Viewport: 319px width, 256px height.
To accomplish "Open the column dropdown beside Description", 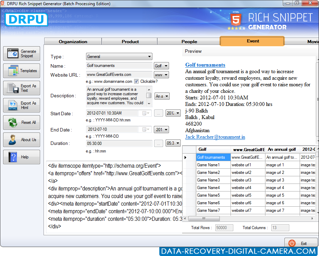I will coord(162,96).
